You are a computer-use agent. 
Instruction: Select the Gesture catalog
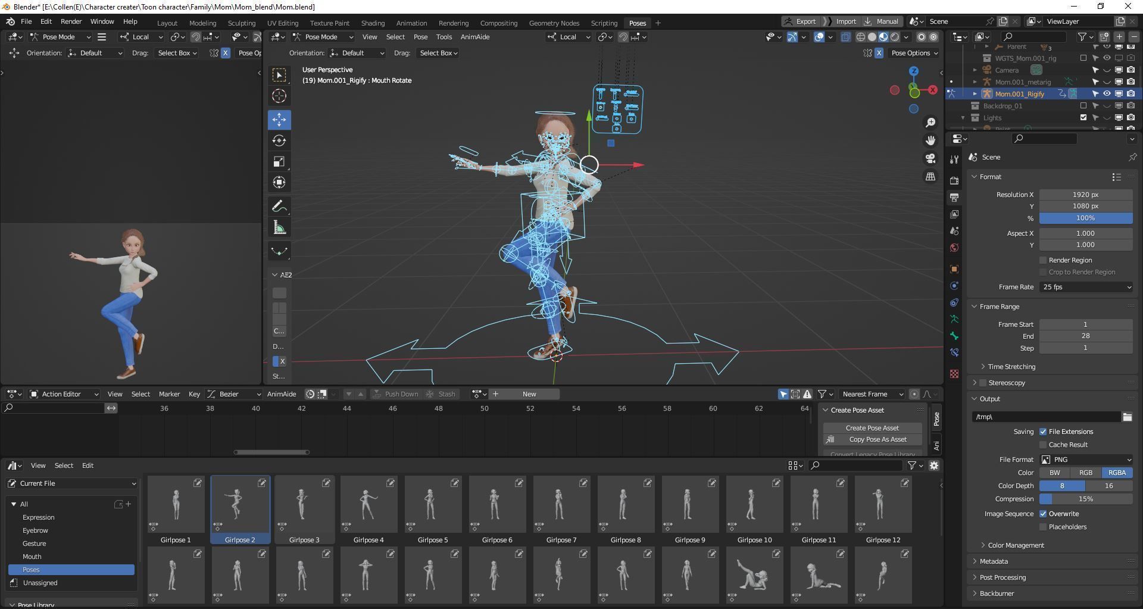(35, 544)
